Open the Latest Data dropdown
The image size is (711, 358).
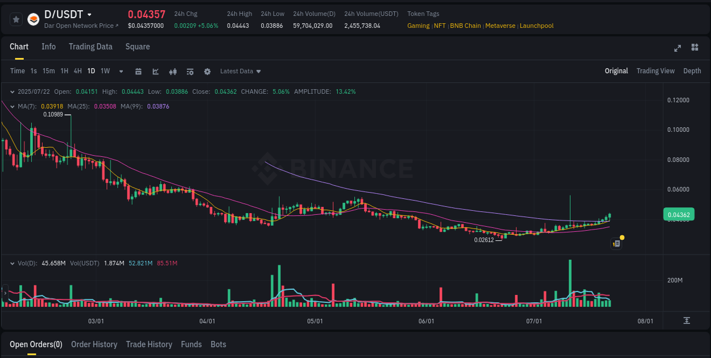pyautogui.click(x=240, y=71)
